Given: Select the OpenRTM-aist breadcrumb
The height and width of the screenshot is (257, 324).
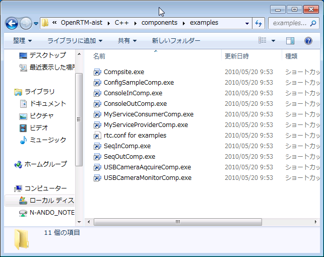Looking at the screenshot, I should click(82, 23).
